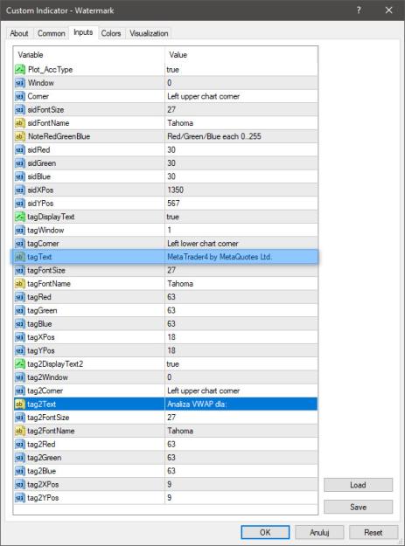Click the string icon beside tag2Text
The width and height of the screenshot is (405, 546).
pyautogui.click(x=20, y=404)
